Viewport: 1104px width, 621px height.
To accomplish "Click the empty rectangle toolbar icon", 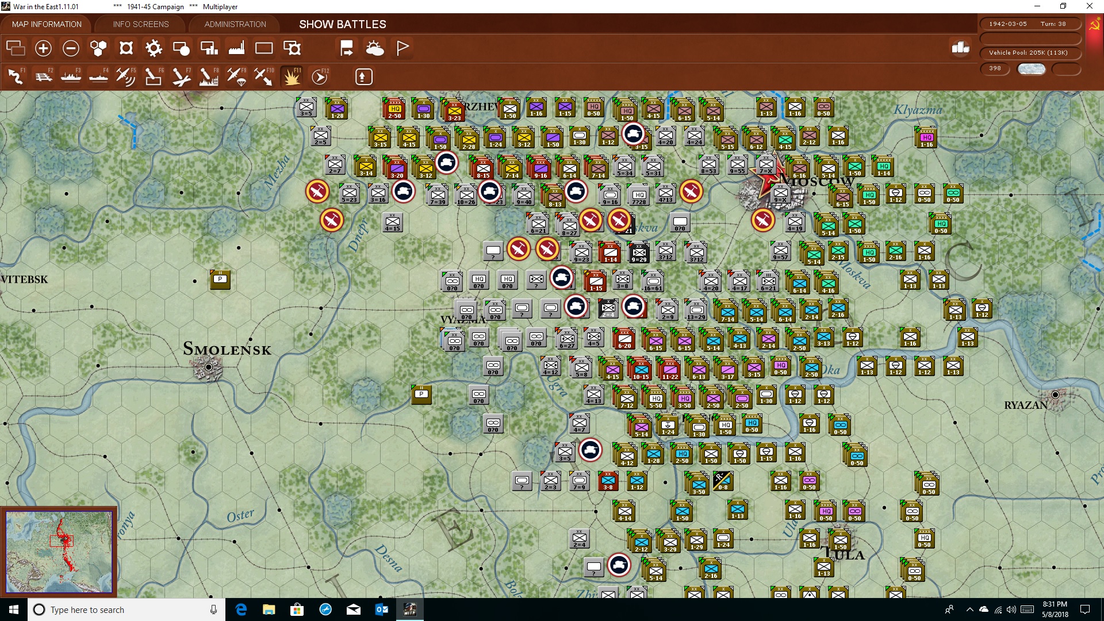I will (x=264, y=48).
